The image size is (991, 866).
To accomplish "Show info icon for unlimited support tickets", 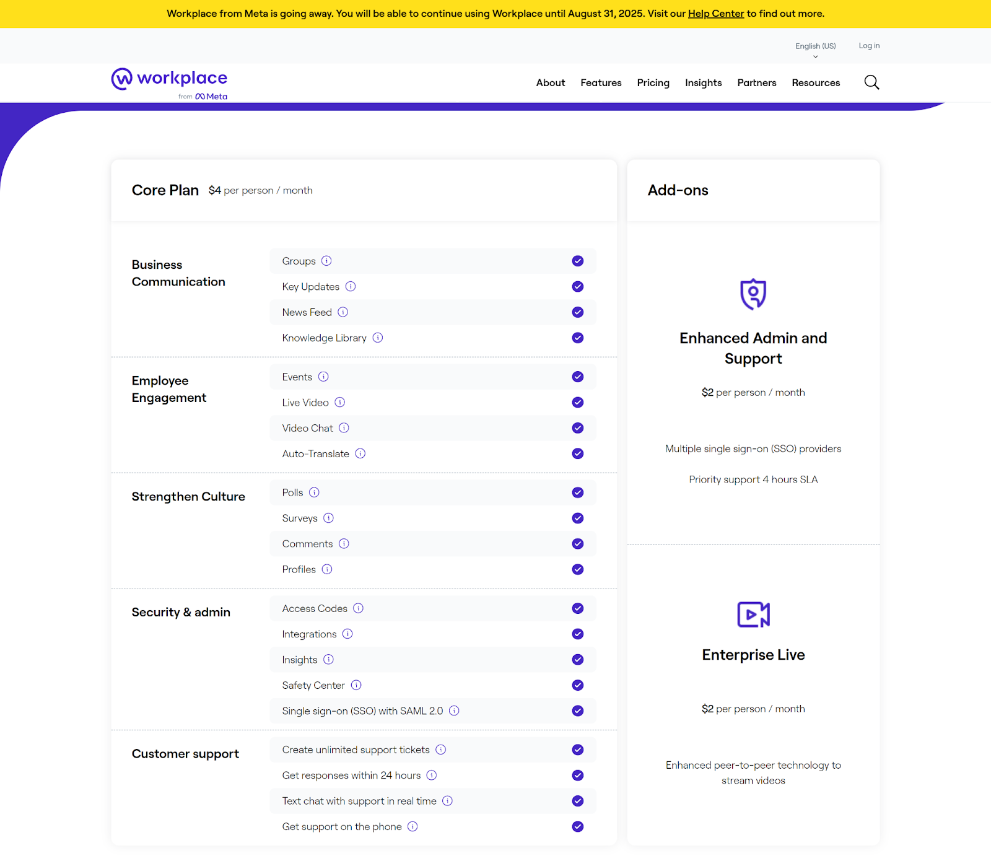I will coord(441,750).
